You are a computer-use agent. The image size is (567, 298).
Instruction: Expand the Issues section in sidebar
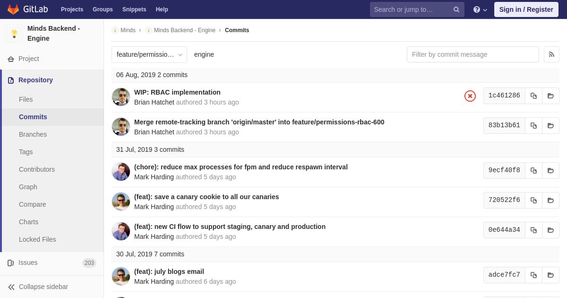pos(52,263)
